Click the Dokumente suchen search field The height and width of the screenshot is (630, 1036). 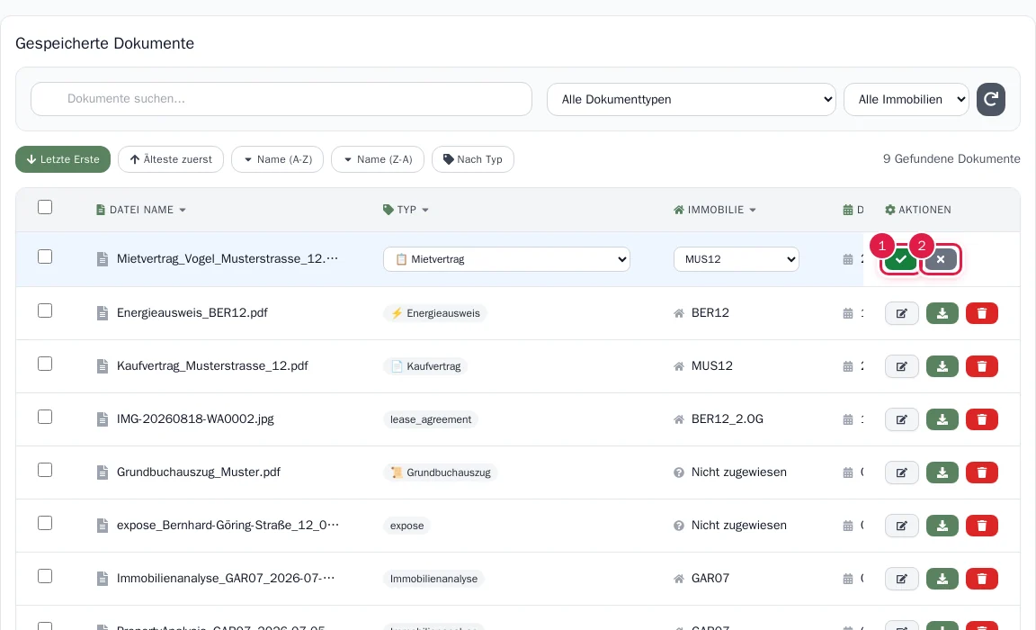tap(281, 99)
